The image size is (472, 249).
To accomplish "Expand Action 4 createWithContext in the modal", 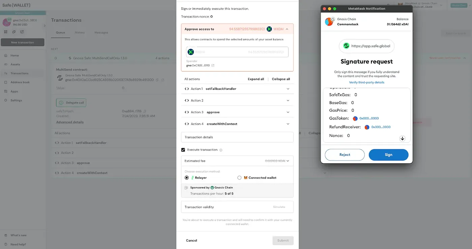I will point(237,124).
